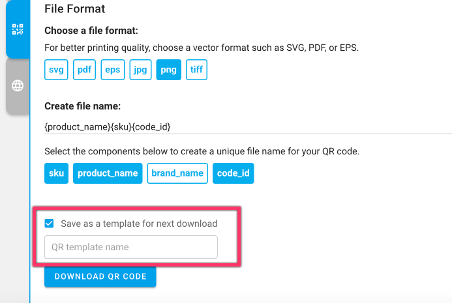Click the Choose a file format label
Viewport: 452px width, 303px height.
click(x=91, y=31)
